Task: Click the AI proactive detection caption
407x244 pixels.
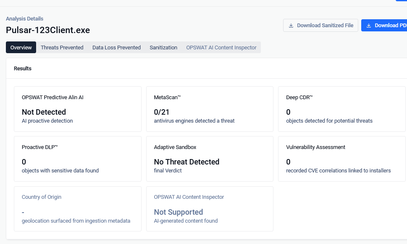Action: 47,121
